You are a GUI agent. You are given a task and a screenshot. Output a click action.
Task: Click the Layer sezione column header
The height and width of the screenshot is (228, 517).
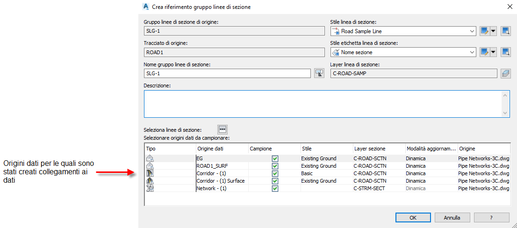pyautogui.click(x=378, y=149)
